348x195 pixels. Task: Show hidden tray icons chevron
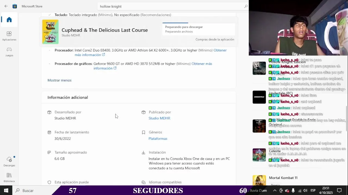tap(275, 190)
